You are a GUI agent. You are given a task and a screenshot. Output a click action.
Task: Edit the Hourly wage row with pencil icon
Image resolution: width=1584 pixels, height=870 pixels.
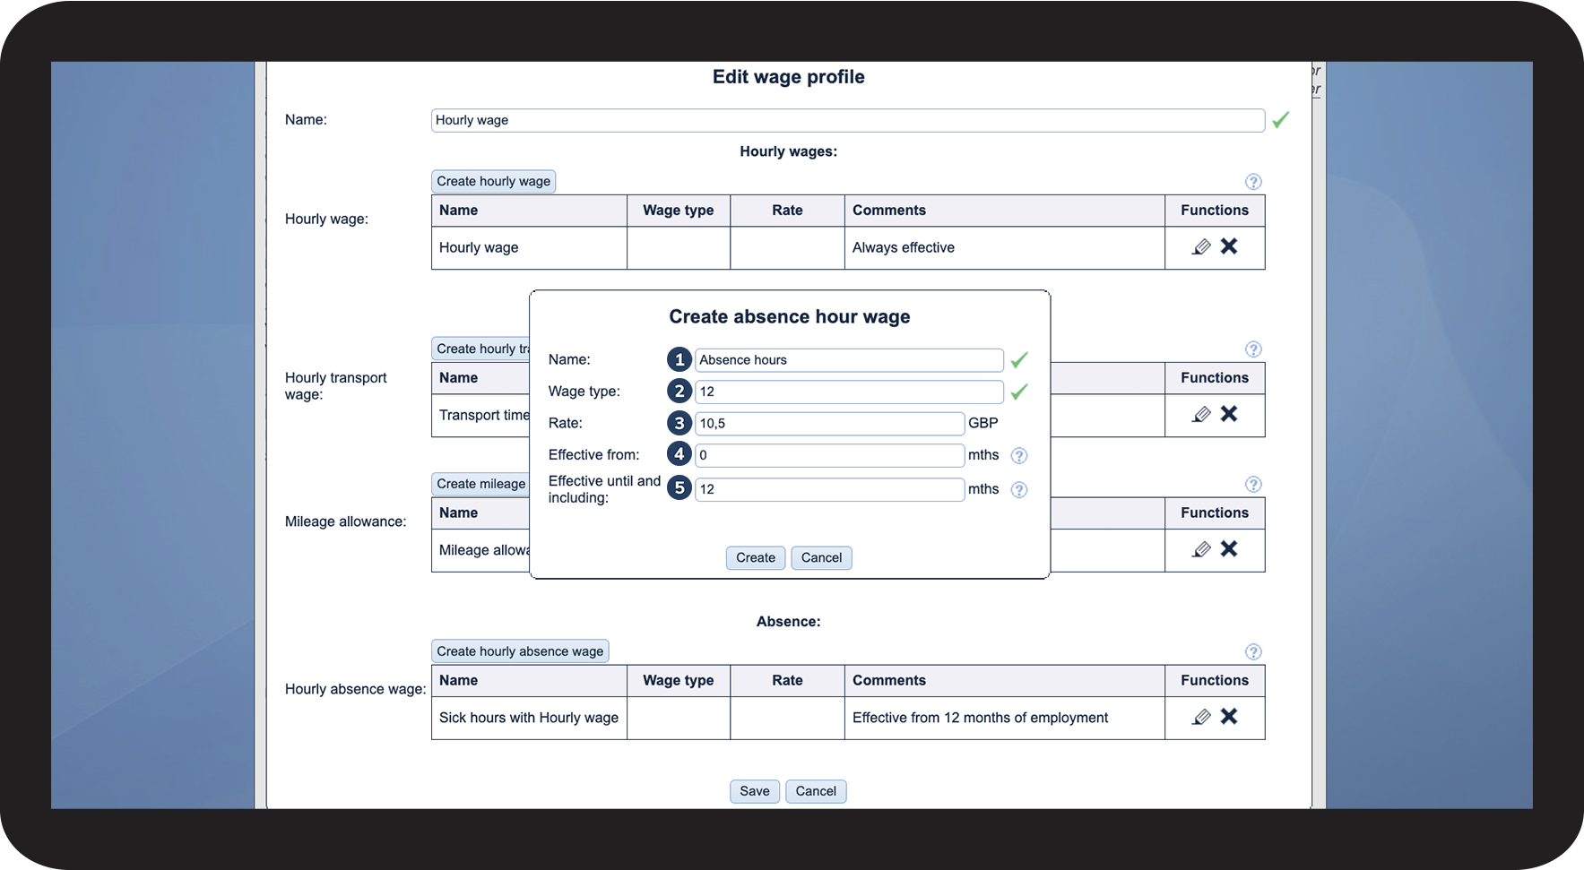(x=1201, y=247)
